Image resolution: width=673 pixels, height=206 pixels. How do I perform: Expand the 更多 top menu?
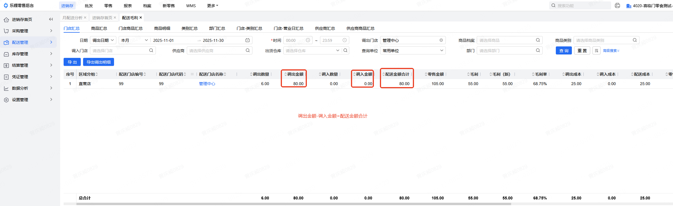tap(213, 6)
